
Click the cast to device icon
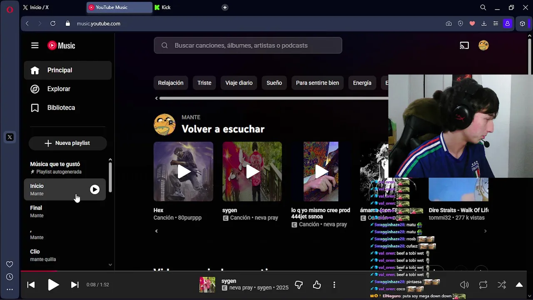coord(464,45)
